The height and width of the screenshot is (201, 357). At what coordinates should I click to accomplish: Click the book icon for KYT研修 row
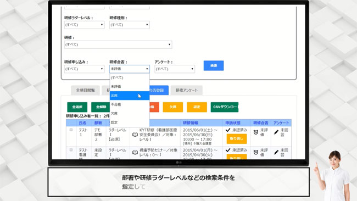tap(135, 135)
